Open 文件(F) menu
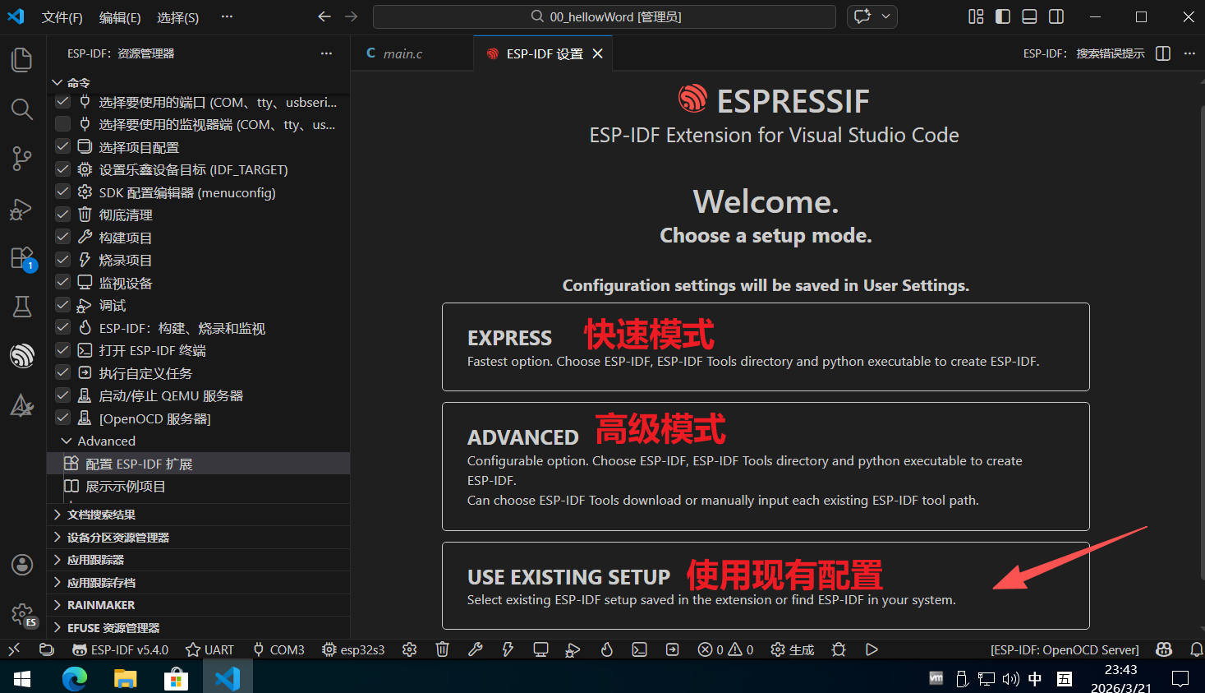This screenshot has width=1205, height=693. 62,17
